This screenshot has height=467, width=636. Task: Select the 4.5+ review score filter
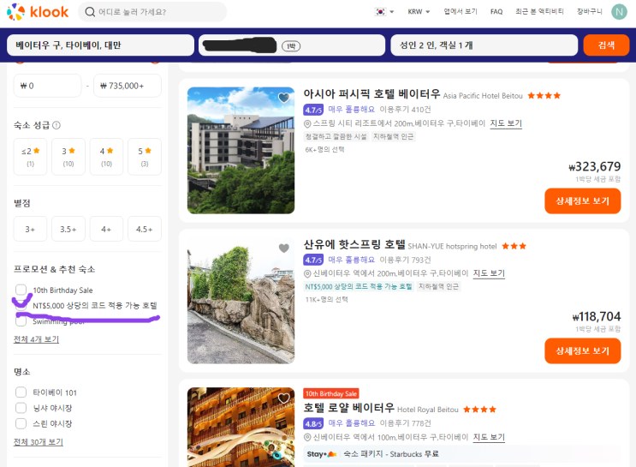[145, 229]
